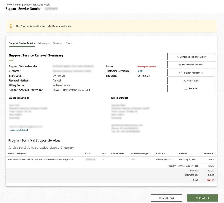This screenshot has height=203, width=224.
Task: Click the table End Date column header
Action: coord(183,153)
